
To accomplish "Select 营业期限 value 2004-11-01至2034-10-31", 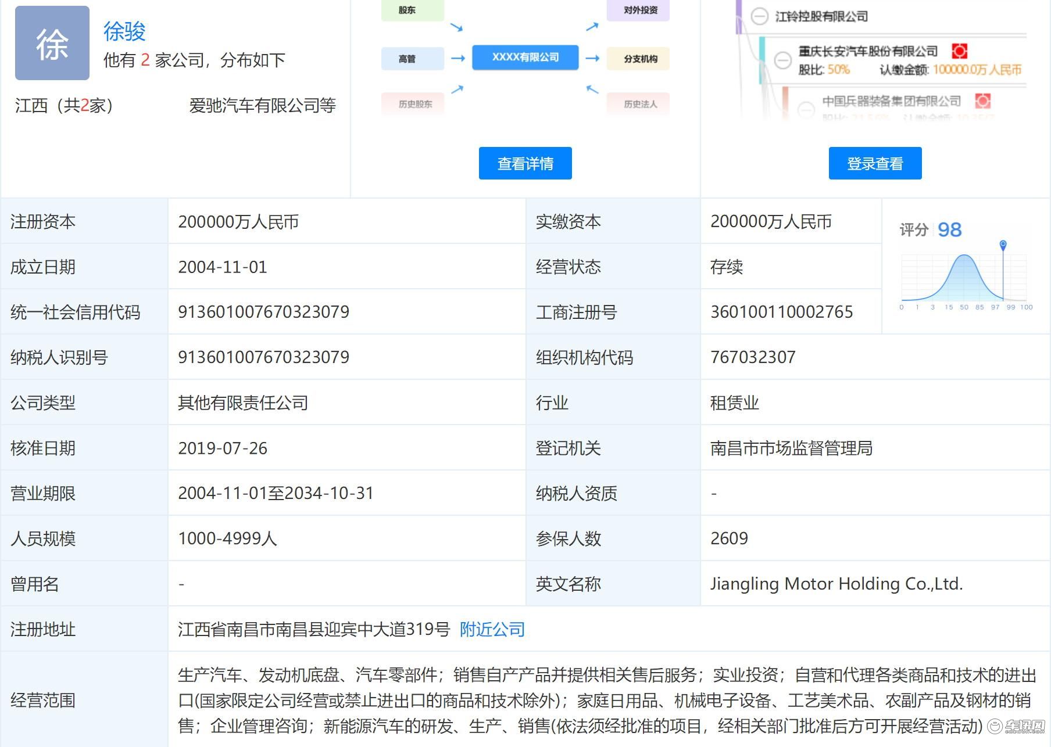I will pos(276,493).
